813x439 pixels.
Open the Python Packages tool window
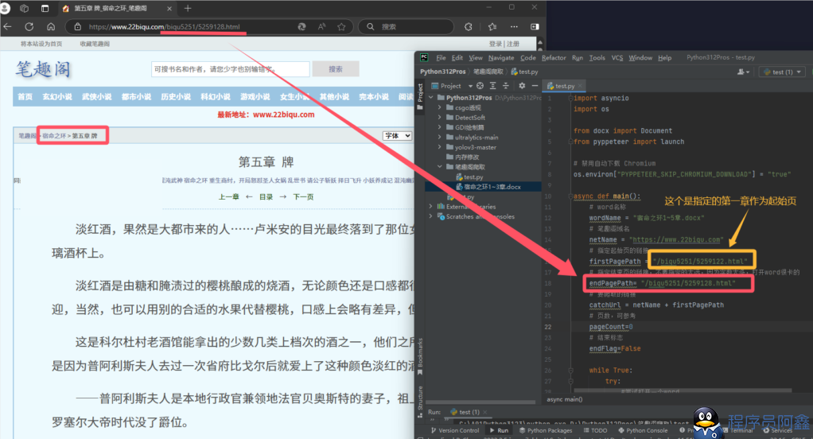pos(546,430)
